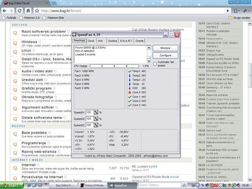The height and width of the screenshot is (189, 252).
Task: Open the Linux forum section
Action: (x=26, y=50)
